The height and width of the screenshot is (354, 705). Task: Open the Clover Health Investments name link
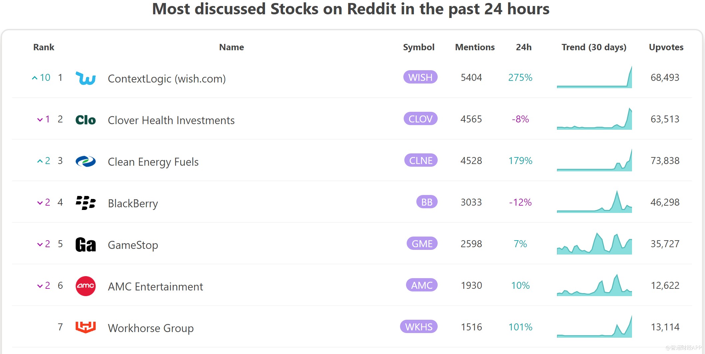[171, 120]
